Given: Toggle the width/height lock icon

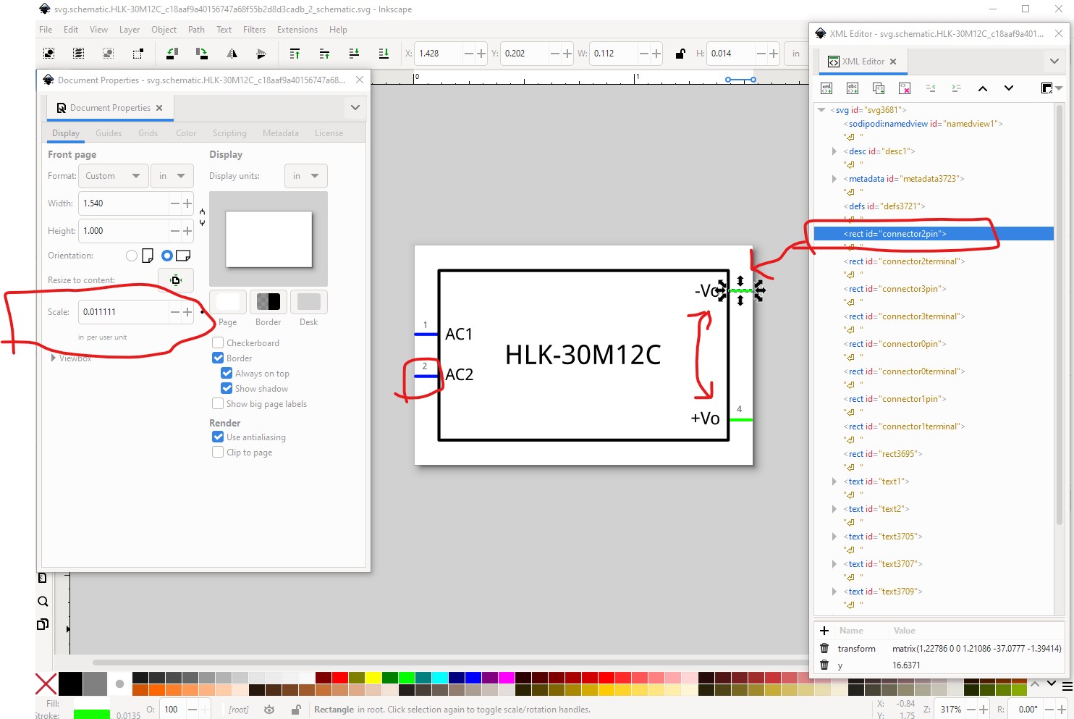Looking at the screenshot, I should point(680,54).
